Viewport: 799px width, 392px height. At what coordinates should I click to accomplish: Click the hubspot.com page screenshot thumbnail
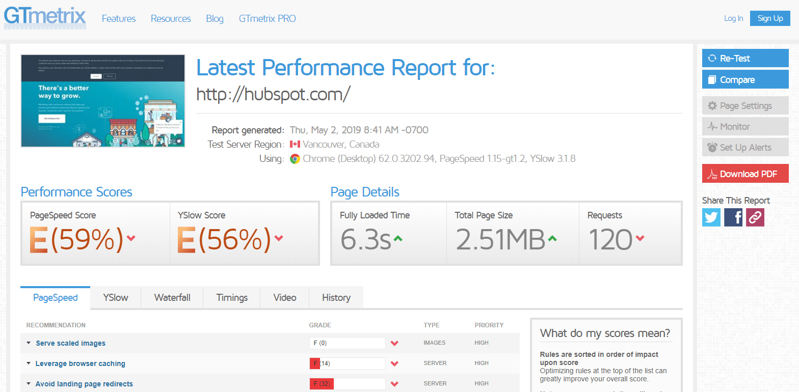tap(103, 101)
